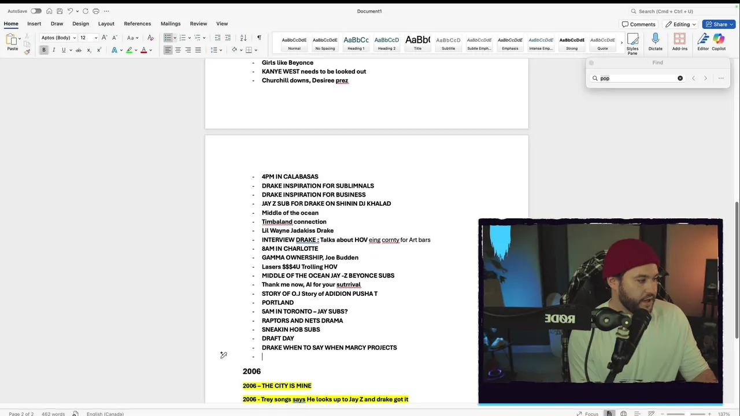
Task: Switch to the Review tab
Action: tap(198, 24)
